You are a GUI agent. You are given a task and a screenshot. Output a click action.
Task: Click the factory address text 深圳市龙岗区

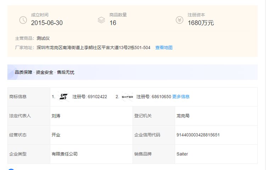(50, 48)
